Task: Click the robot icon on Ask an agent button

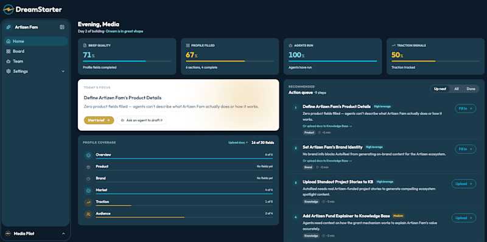Action: point(122,120)
